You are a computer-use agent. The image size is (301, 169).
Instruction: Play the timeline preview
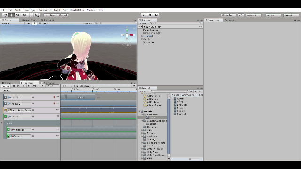24,86
